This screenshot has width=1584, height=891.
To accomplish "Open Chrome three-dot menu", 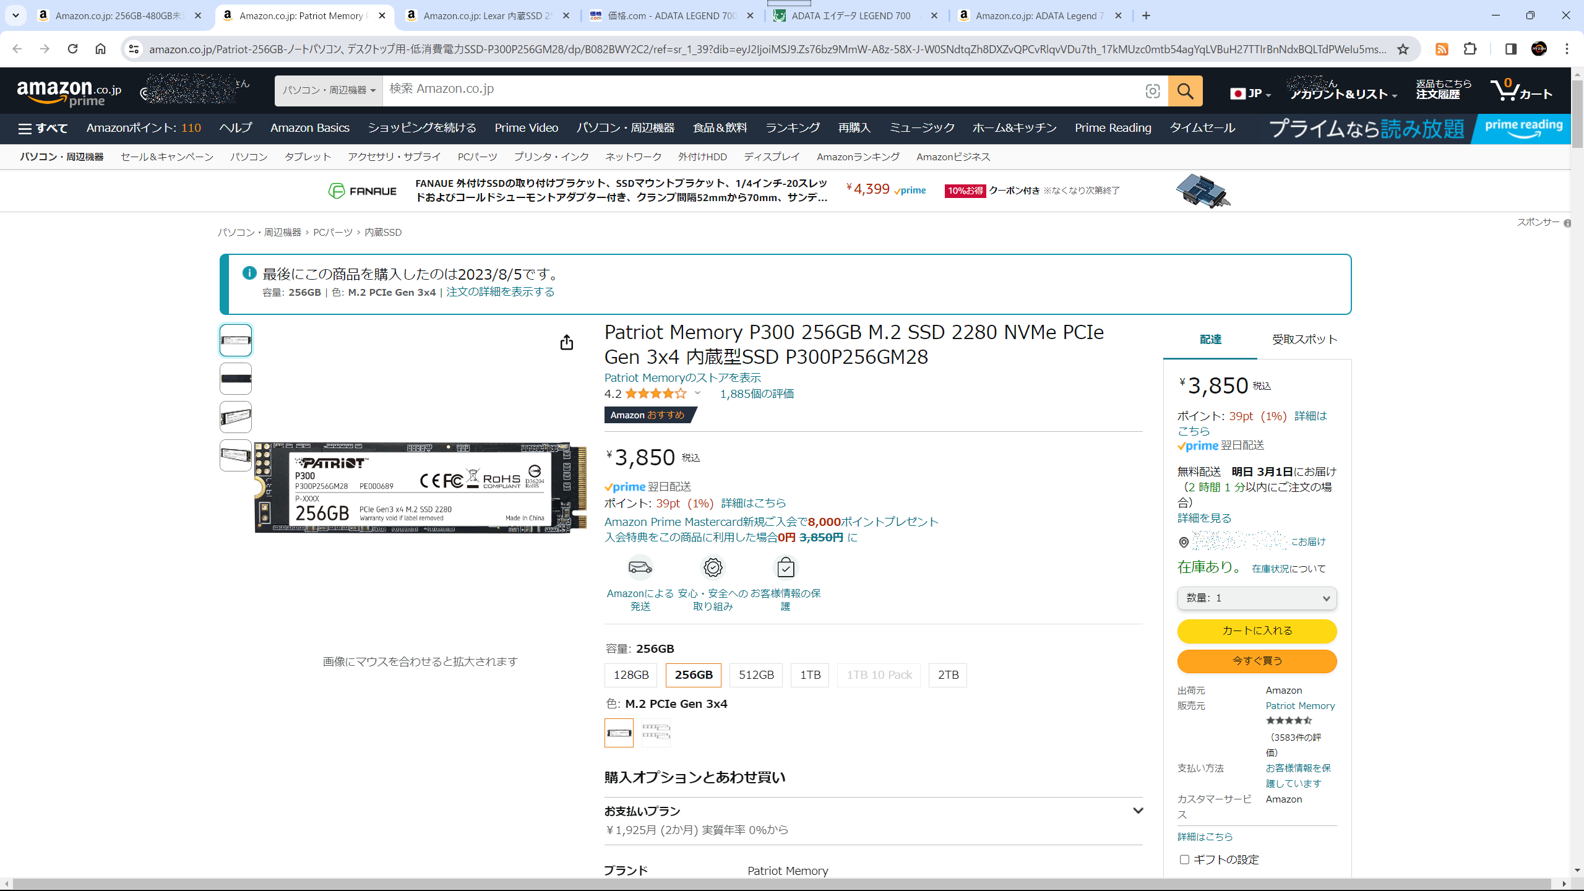I will [1567, 49].
